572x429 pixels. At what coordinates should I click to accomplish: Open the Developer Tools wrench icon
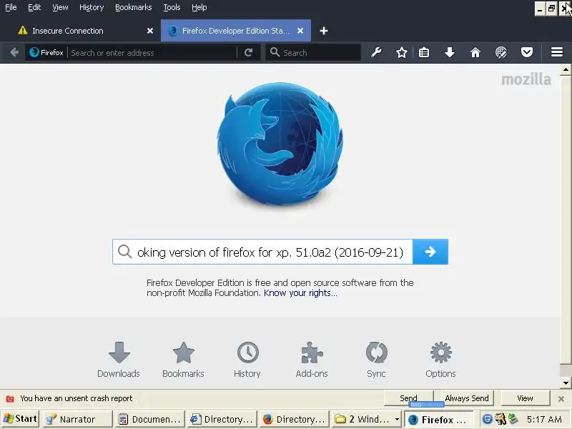coord(376,52)
